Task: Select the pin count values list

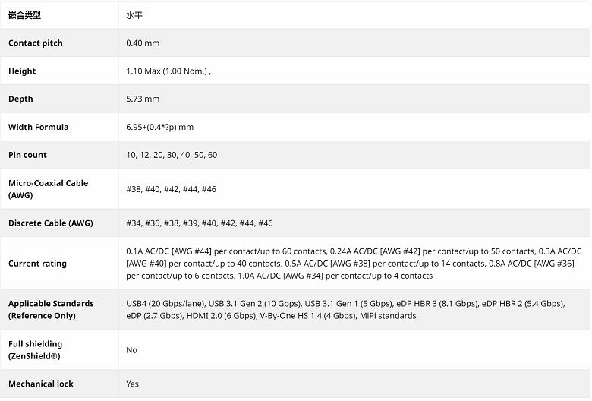Action: (x=172, y=155)
